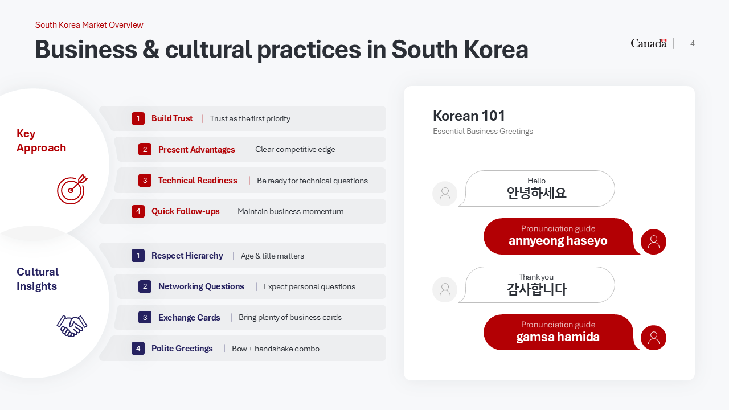Click the South Korea Market Overview subtitle
The width and height of the screenshot is (729, 410).
pos(89,25)
